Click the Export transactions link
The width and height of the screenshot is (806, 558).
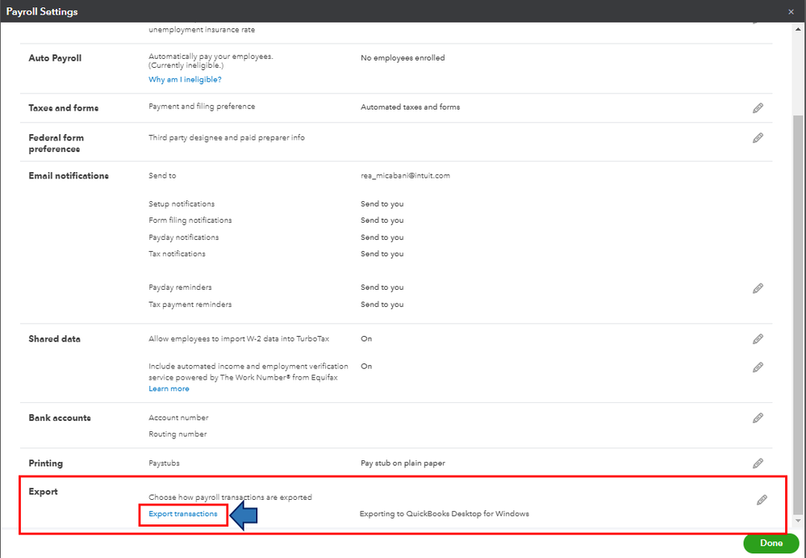[x=183, y=514]
